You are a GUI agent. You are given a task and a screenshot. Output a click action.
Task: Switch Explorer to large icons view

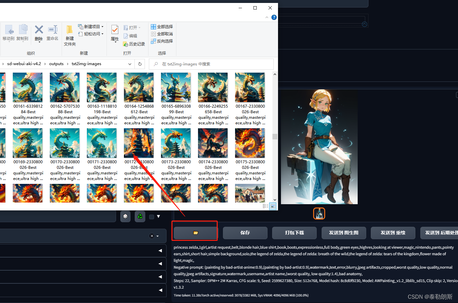[273, 206]
